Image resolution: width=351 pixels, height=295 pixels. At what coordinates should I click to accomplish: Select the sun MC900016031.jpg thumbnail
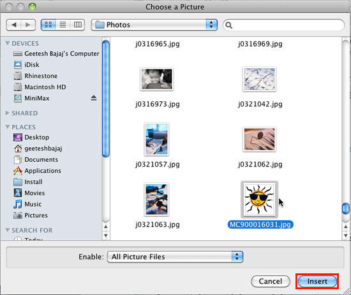point(260,199)
